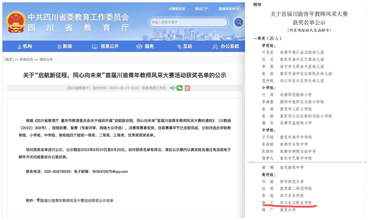Screen dimensions: 369x220
Task: Click the 办公系统 user icon
Action: point(215,47)
